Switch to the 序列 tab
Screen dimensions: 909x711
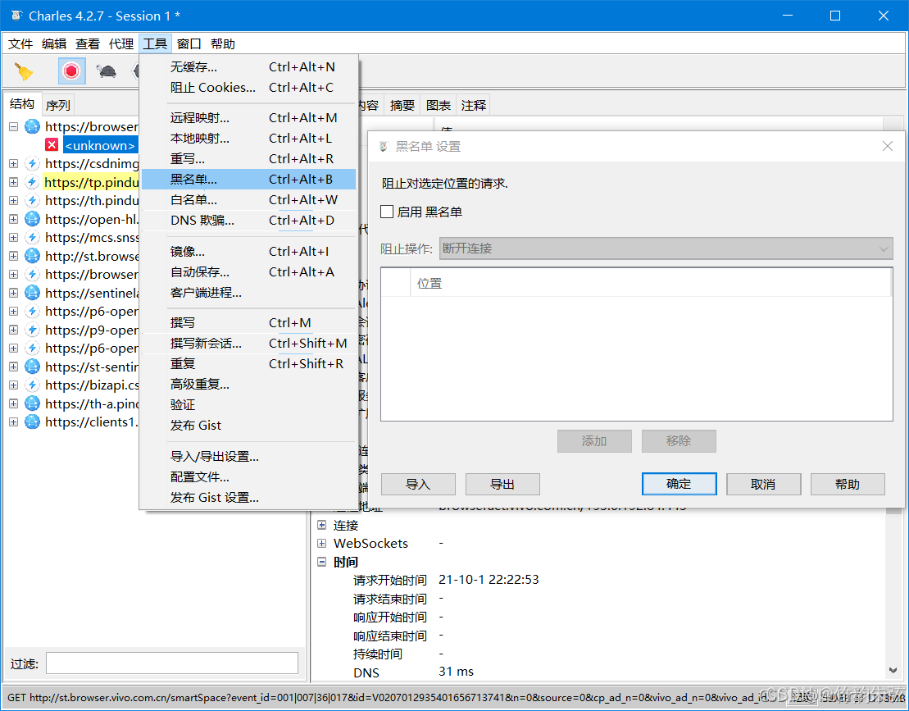58,105
